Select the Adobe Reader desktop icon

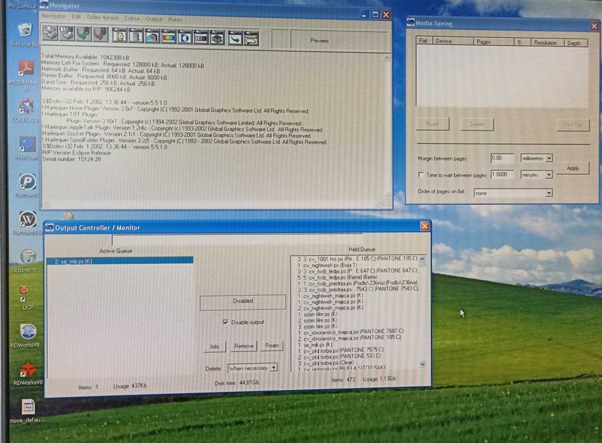coord(26,75)
